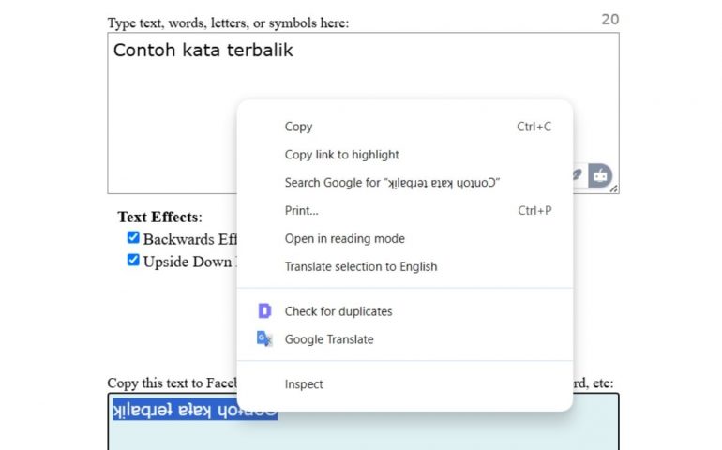Screen dimensions: 722x450
Task: Choose Inspect from the context menu
Action: click(304, 384)
